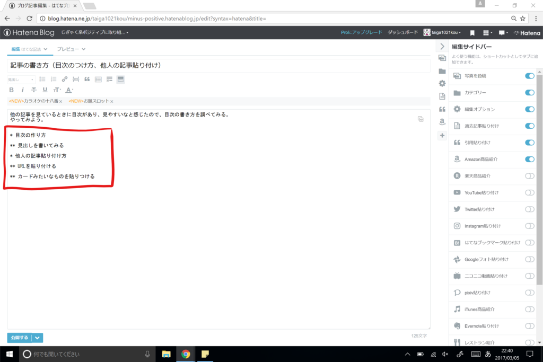Collapse the 編集サイドバー with the chevron

coord(442,46)
